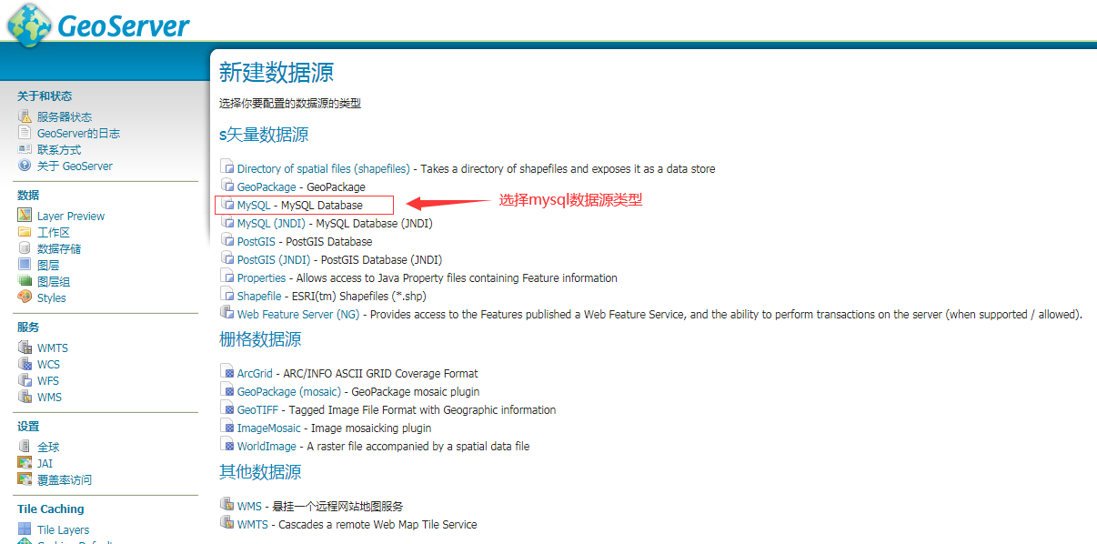Screen dimensions: 1097x544
Task: Open GeoServer的日志 link
Action: pos(78,133)
